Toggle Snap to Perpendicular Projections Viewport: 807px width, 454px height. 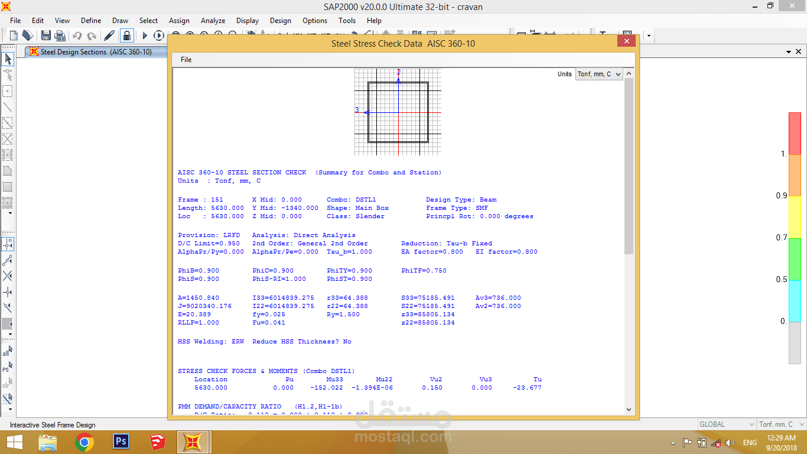pos(8,292)
